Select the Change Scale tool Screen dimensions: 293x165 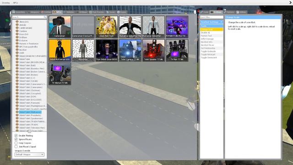point(212,29)
